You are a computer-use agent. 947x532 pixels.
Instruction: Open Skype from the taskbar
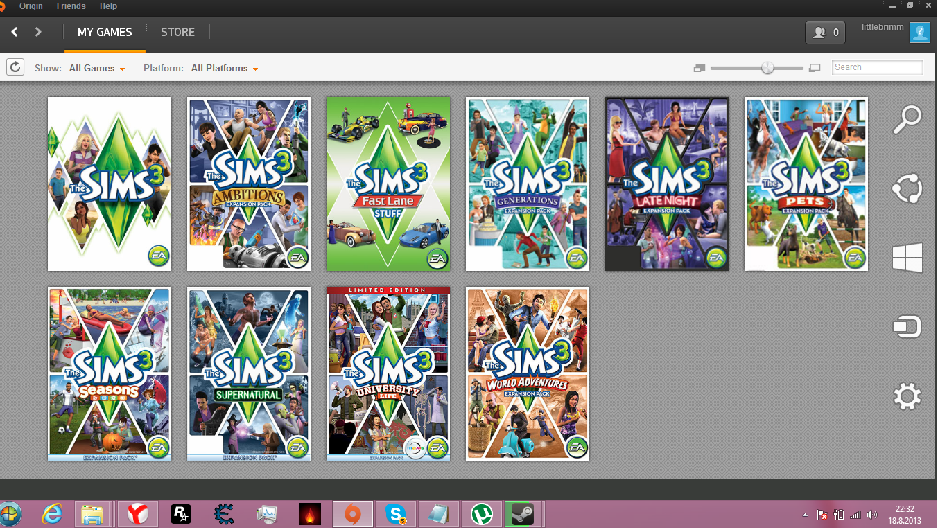396,515
